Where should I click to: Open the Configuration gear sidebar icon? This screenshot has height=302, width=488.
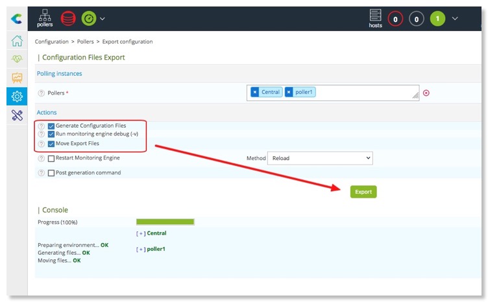click(17, 96)
